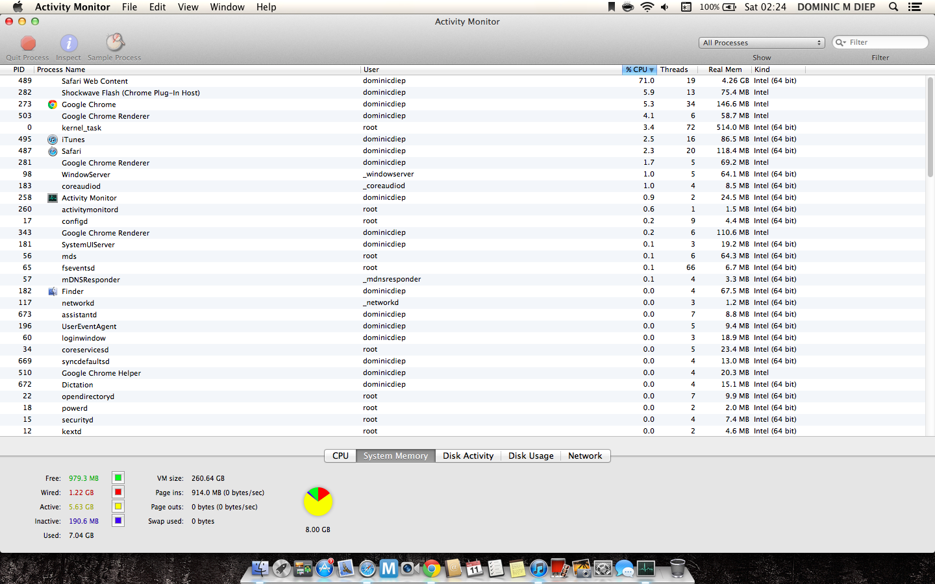The image size is (935, 584).
Task: Click the Sample Process toolbar icon
Action: 115,43
